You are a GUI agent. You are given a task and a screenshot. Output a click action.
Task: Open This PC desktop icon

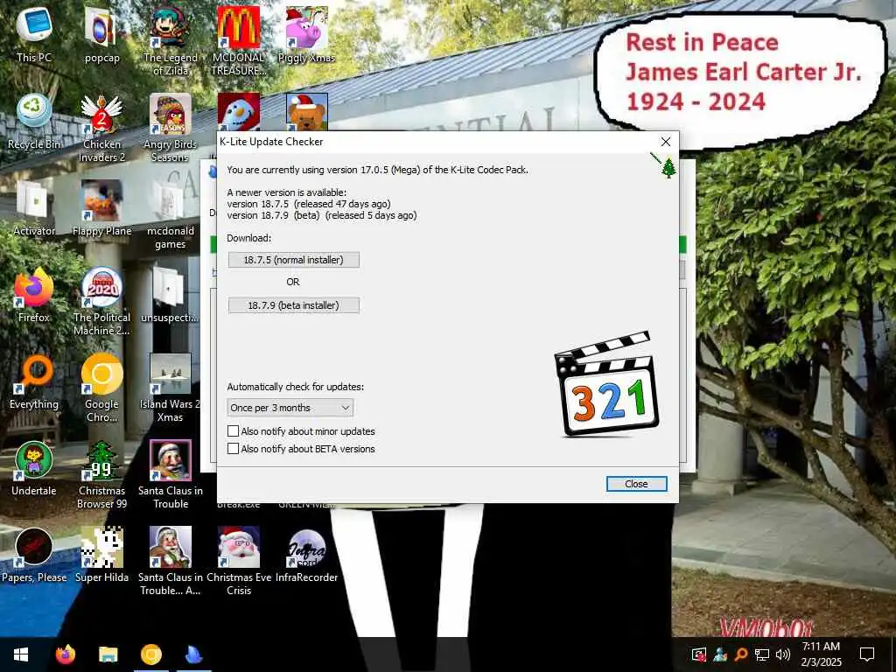tap(34, 34)
